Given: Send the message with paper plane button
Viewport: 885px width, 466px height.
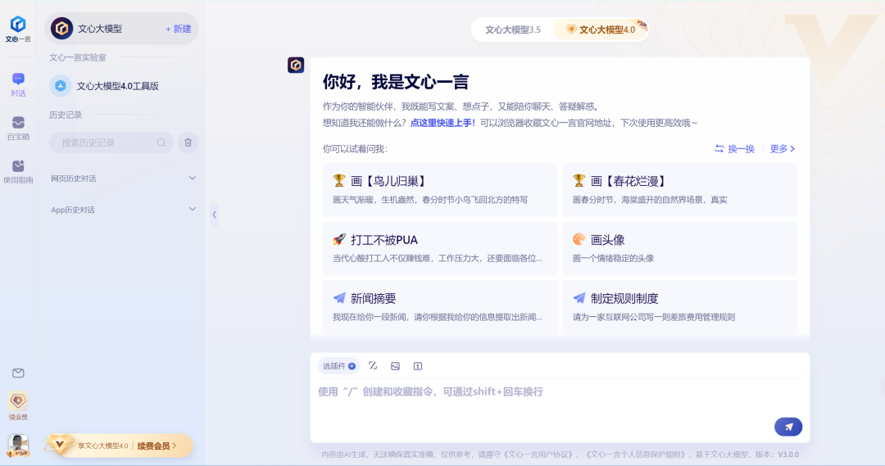Looking at the screenshot, I should point(788,427).
